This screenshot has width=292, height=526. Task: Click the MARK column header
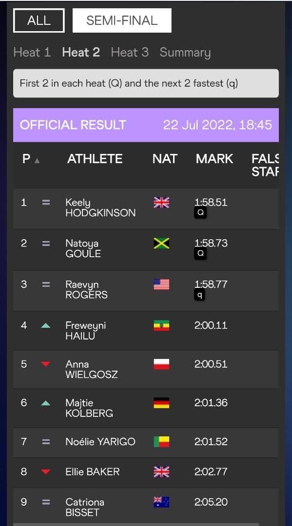click(x=214, y=159)
